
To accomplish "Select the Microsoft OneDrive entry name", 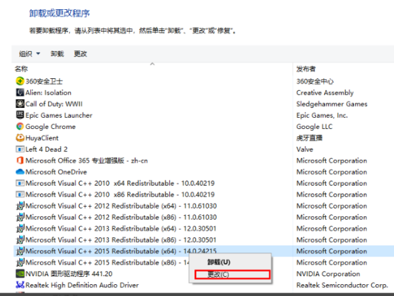I will coord(56,172).
